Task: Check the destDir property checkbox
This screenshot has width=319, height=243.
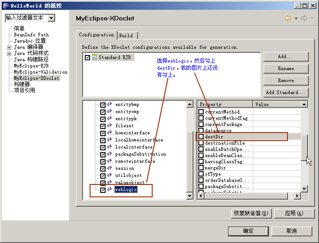Action: [201, 137]
